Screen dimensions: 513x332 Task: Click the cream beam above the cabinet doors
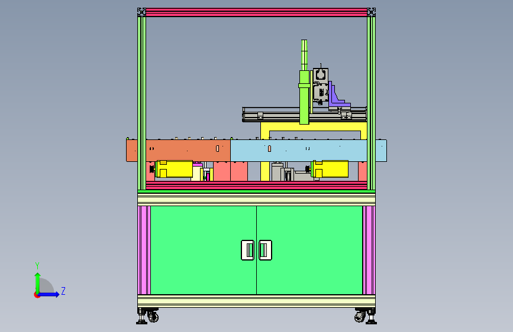point(257,199)
